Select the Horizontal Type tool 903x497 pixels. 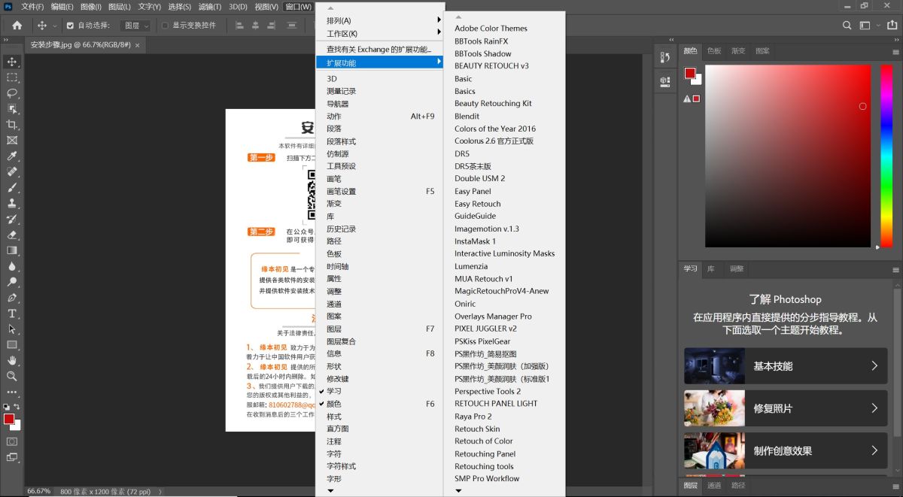pyautogui.click(x=12, y=314)
